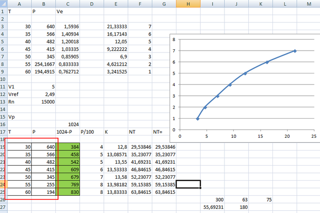Image resolution: width=320 pixels, height=213 pixels.
Task: Click cell B24 containing 255
Action: pos(43,185)
